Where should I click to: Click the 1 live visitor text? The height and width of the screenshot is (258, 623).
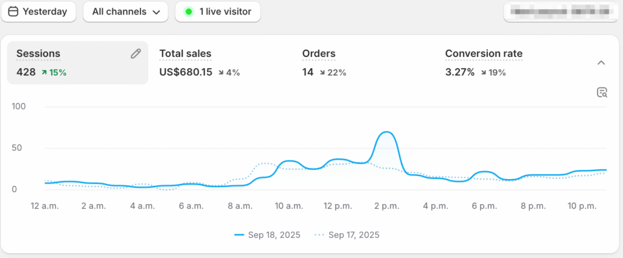click(x=225, y=12)
